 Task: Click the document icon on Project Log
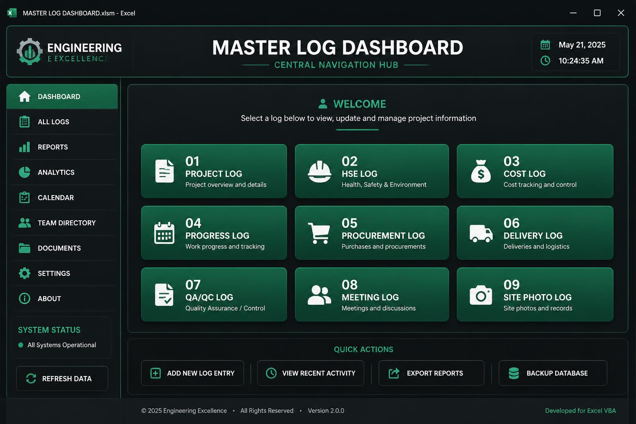click(x=164, y=171)
